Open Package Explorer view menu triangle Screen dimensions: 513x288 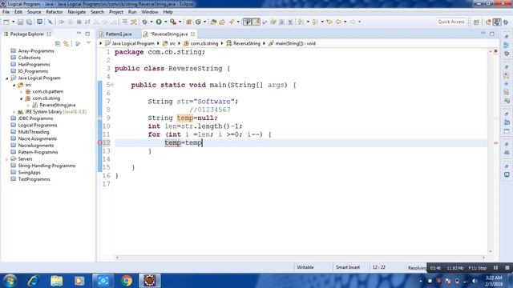(88, 43)
